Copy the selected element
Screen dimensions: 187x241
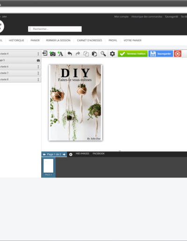[86, 54]
